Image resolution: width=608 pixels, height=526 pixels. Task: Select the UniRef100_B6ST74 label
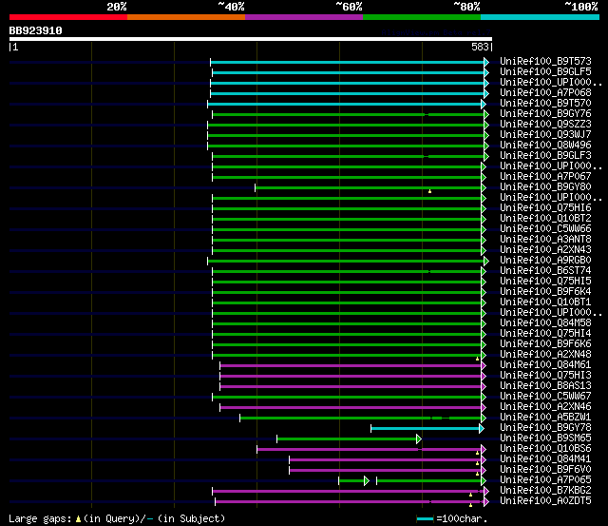[x=545, y=271]
